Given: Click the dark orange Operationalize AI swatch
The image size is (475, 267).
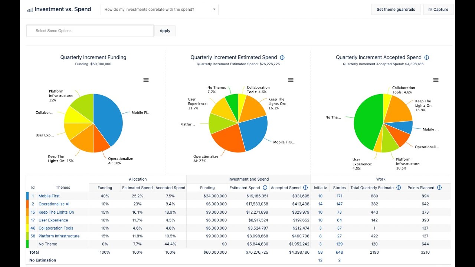Looking at the screenshot, I should [x=27, y=204].
